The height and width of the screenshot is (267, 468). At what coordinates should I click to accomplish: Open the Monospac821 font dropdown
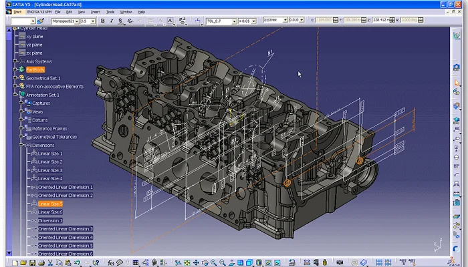76,21
